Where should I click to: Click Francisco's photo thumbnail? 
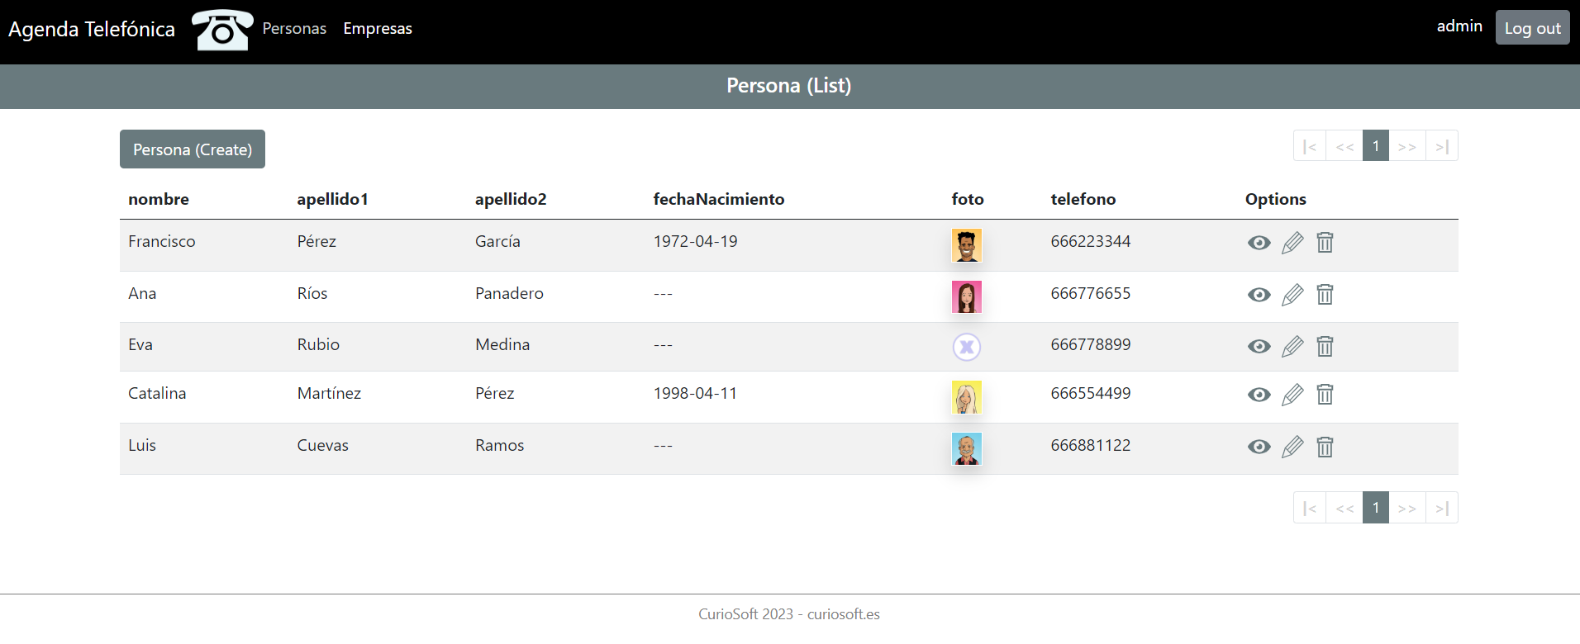click(966, 245)
